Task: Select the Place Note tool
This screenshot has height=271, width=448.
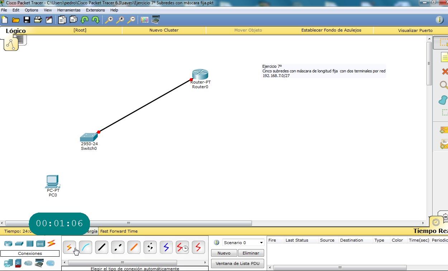Action: [x=444, y=57]
